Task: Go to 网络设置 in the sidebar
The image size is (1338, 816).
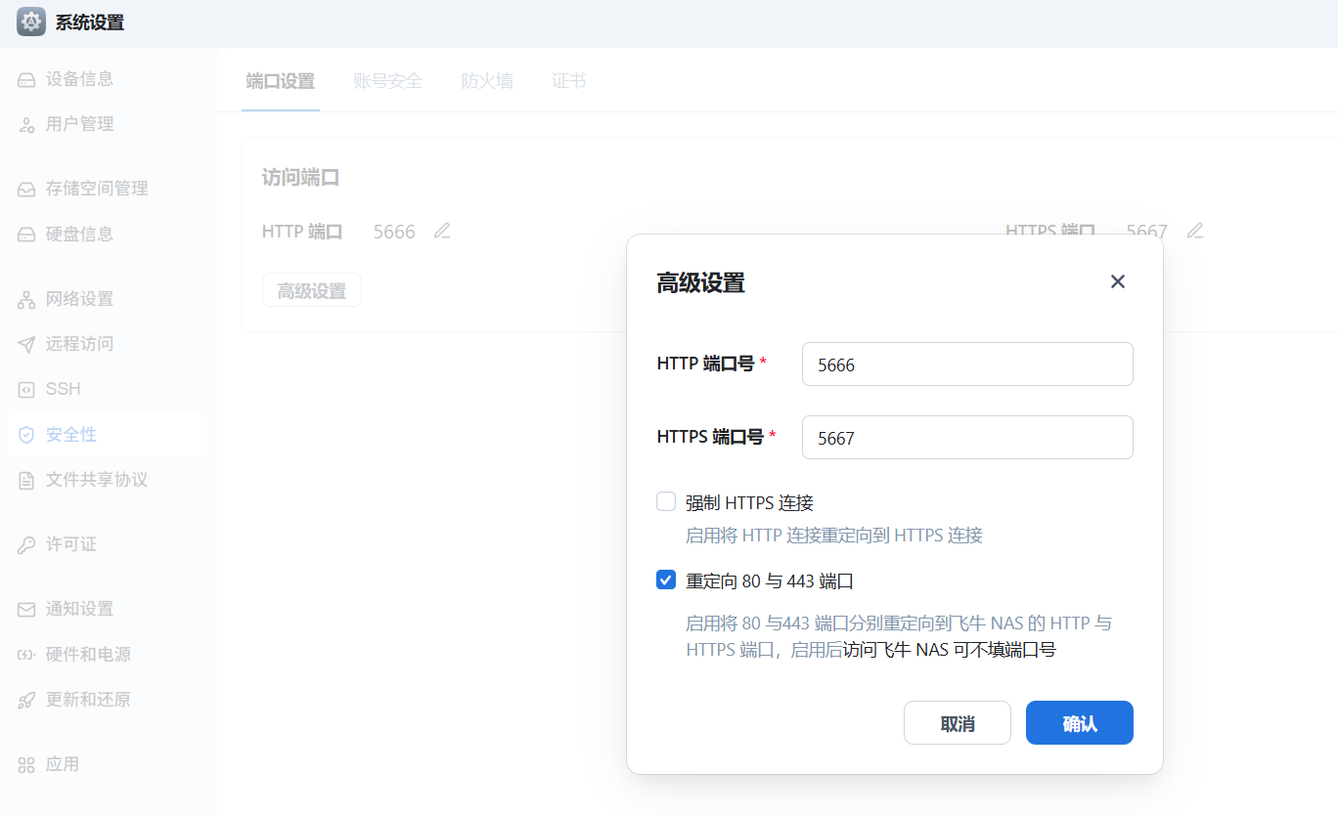Action: coord(107,299)
